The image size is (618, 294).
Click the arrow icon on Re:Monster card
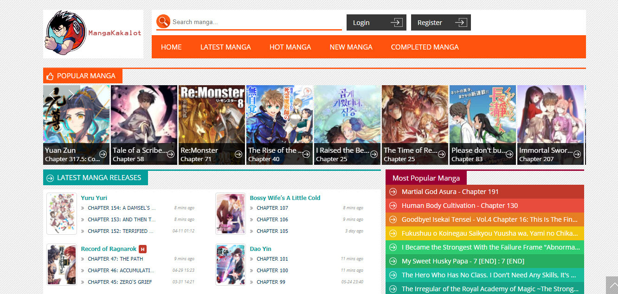point(238,154)
